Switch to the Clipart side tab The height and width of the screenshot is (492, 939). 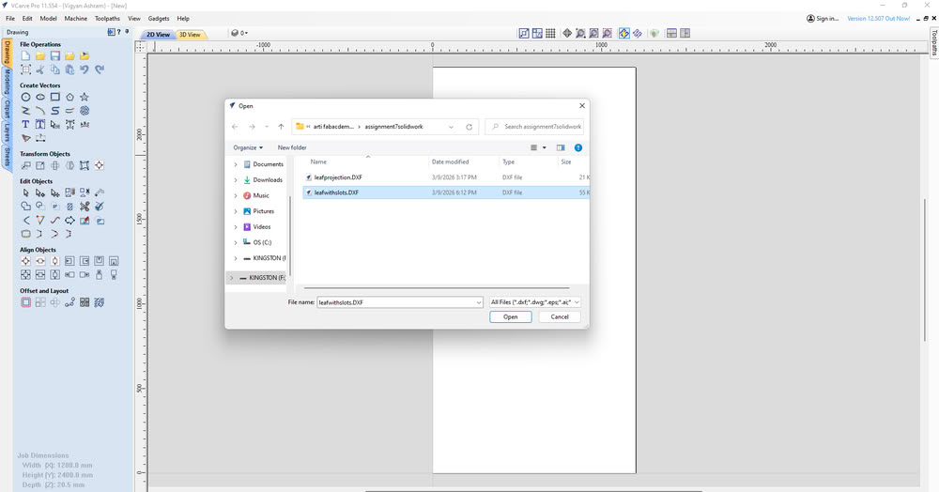pyautogui.click(x=8, y=110)
